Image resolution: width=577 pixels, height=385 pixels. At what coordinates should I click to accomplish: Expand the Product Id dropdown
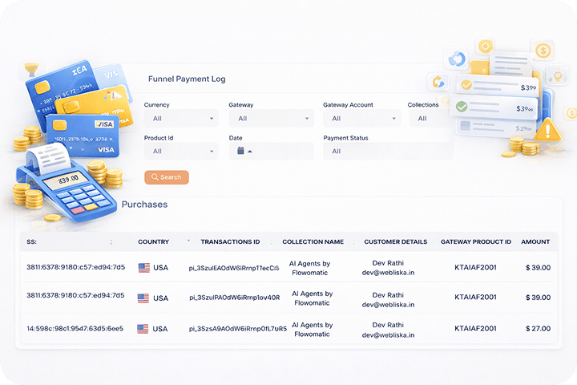point(181,152)
